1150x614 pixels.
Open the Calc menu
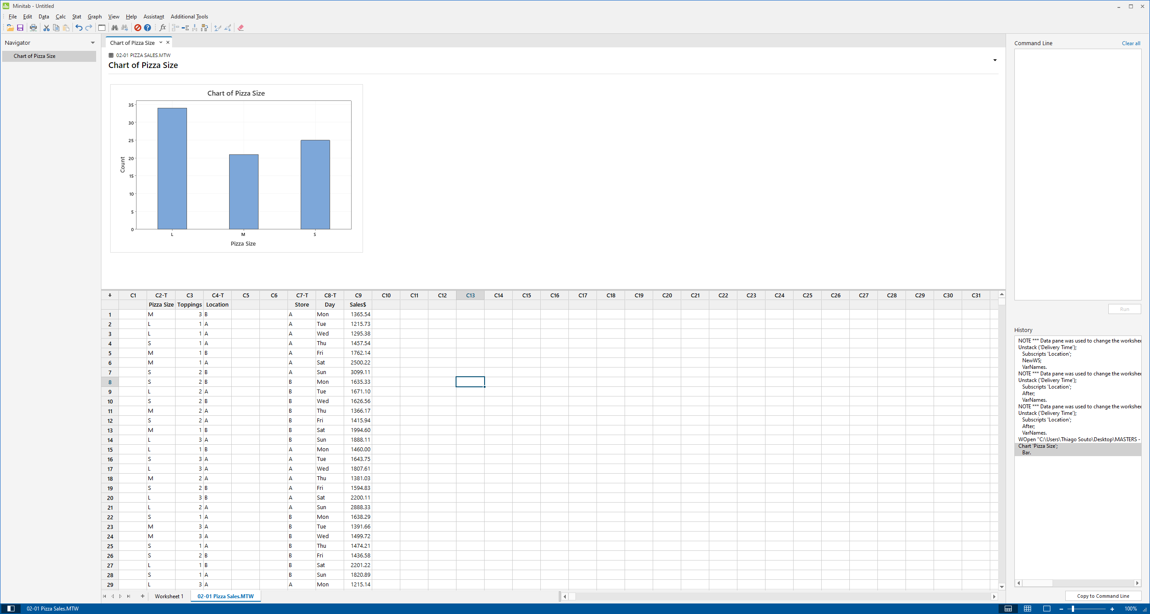pyautogui.click(x=61, y=17)
